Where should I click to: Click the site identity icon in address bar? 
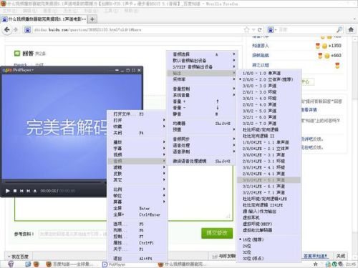coord(28,30)
